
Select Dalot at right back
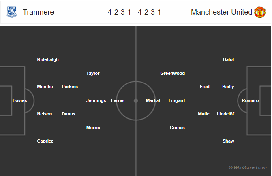tap(229, 59)
